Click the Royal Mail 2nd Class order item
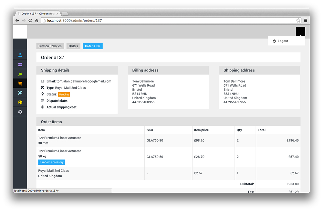The image size is (323, 211). [x=53, y=170]
